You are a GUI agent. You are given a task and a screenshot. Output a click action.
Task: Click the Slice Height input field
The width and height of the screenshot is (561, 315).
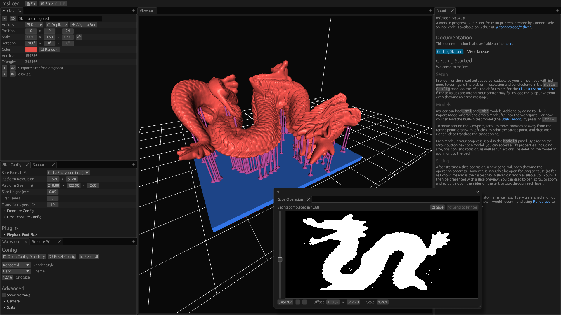pos(53,192)
